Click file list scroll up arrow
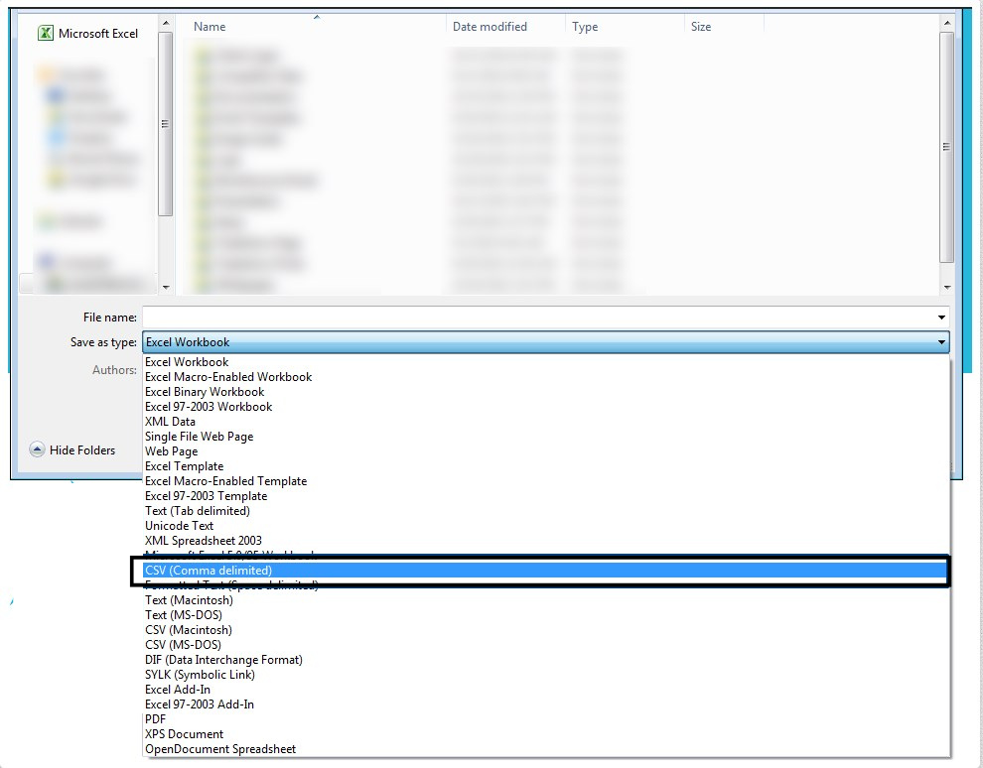Viewport: 983px width, 768px height. (947, 24)
